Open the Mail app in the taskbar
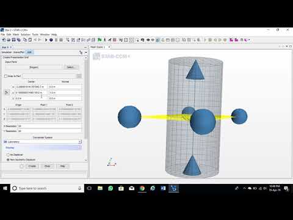293x220 pixels. coord(131,188)
